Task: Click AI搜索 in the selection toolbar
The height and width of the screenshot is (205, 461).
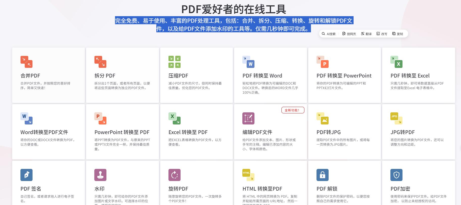Action: click(x=329, y=34)
